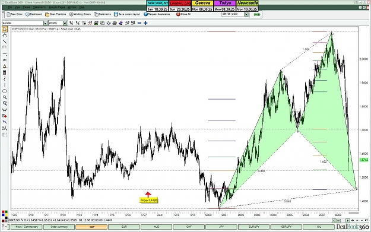Image resolution: width=371 pixels, height=232 pixels.
Task: Switch to the CHF tab
Action: click(x=189, y=227)
